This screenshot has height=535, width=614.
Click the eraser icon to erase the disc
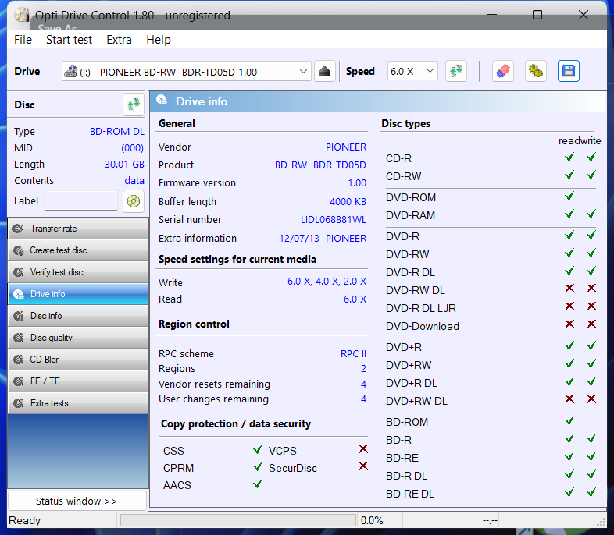[x=503, y=71]
